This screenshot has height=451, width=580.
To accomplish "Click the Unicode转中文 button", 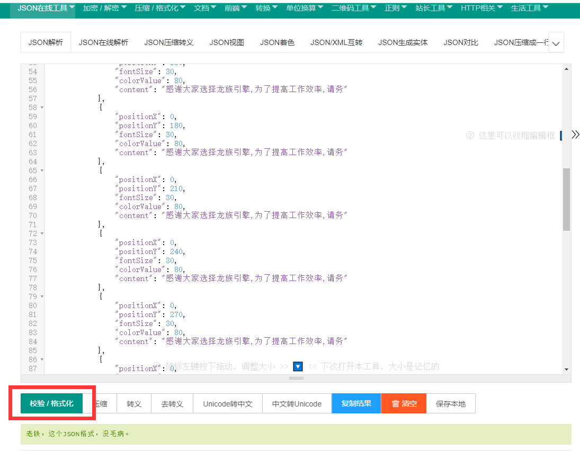I will coord(228,404).
